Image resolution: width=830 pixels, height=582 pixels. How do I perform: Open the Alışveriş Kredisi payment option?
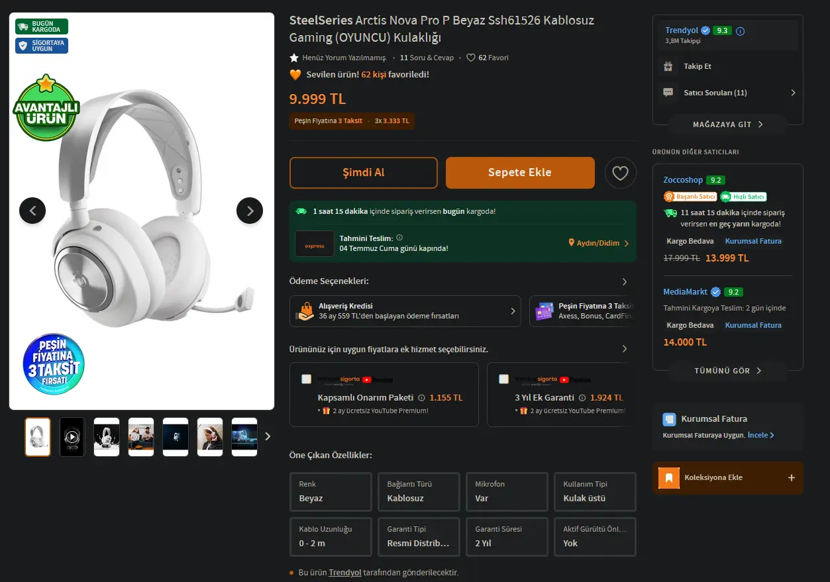tap(405, 311)
